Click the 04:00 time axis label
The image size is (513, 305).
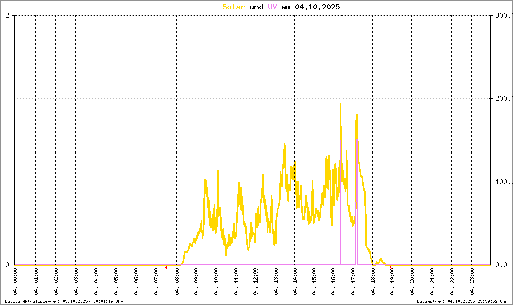point(96,281)
